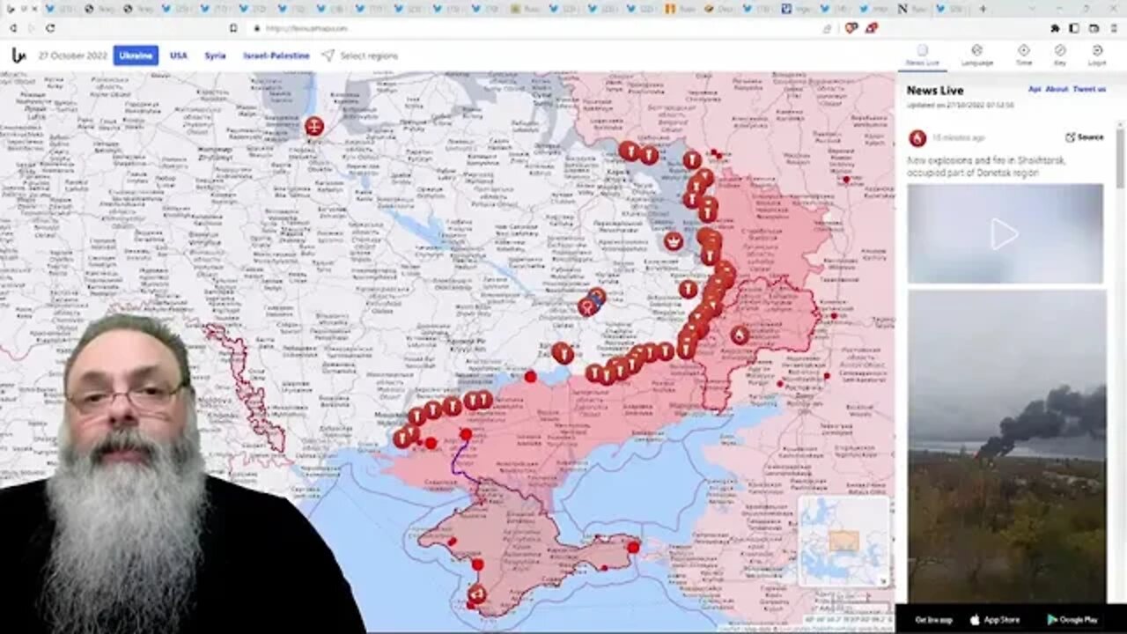The width and height of the screenshot is (1127, 634).
Task: Open the Language selector
Action: (x=976, y=55)
